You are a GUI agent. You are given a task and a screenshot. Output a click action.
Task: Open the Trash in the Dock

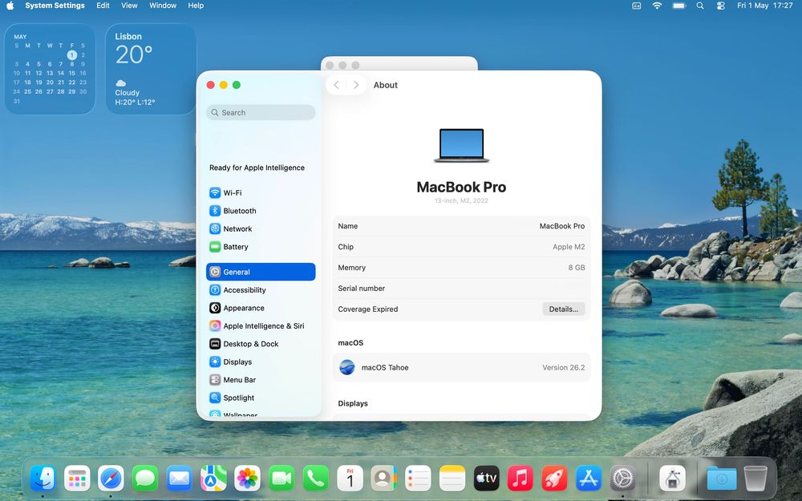click(x=755, y=479)
